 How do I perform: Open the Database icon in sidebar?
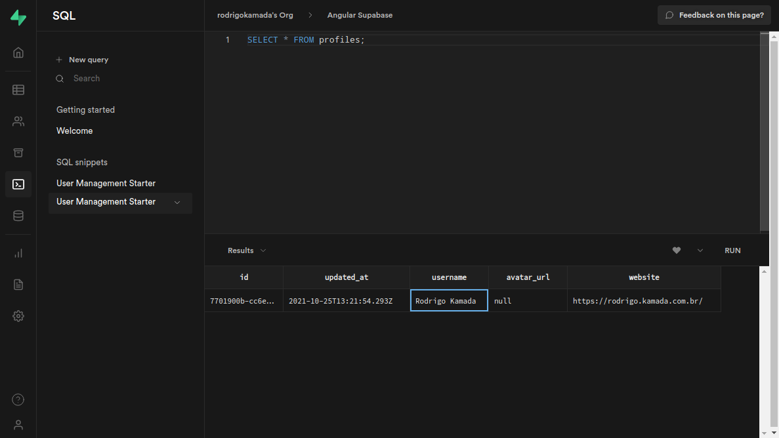pos(18,216)
